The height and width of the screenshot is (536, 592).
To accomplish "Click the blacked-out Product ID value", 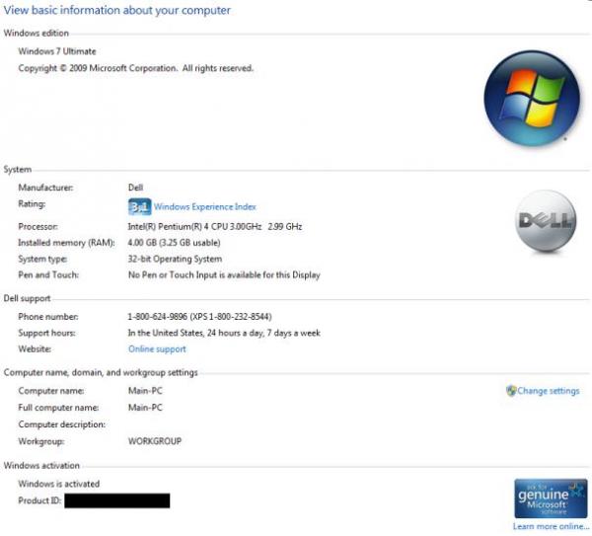I will (x=116, y=501).
